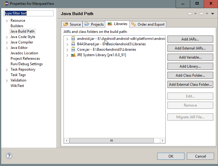218x166 pixels.
Task: Open the Order and Export tab
Action: click(x=148, y=24)
